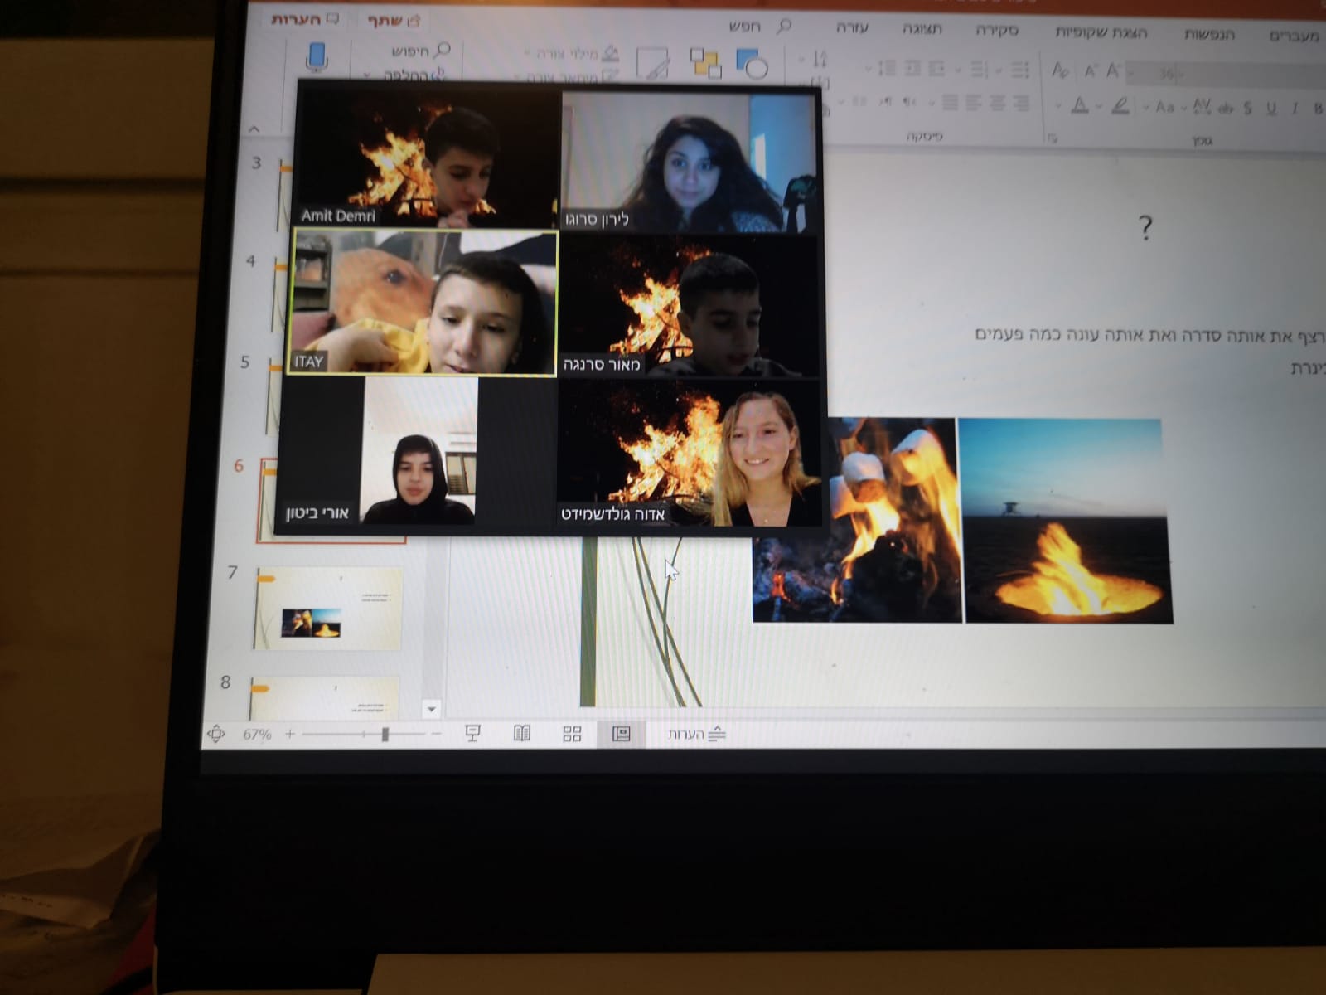Click the Decrease Font Size icon
The height and width of the screenshot is (995, 1326).
[1090, 71]
